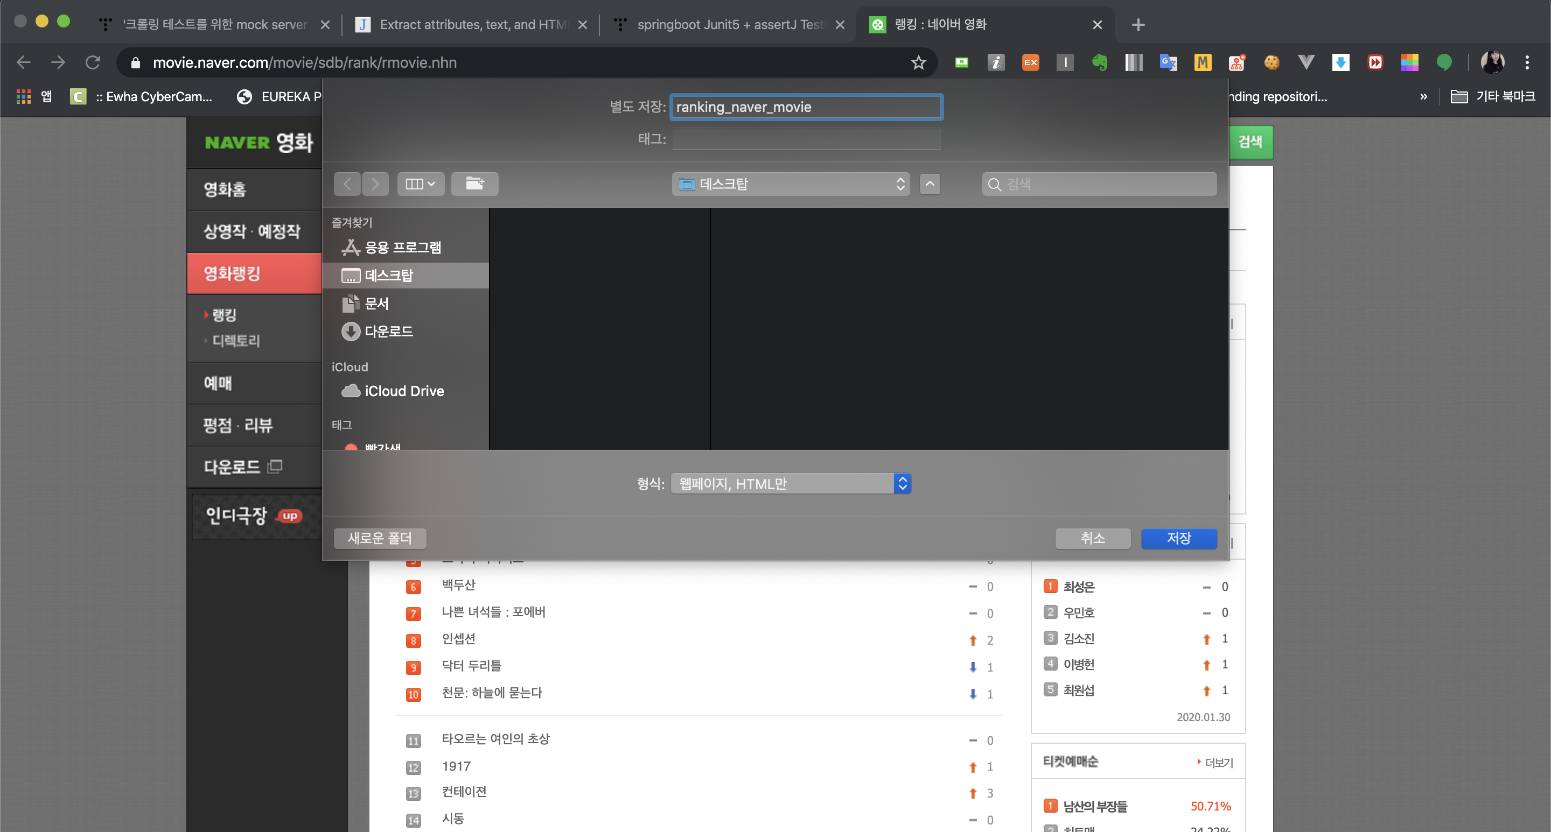The width and height of the screenshot is (1551, 832).
Task: Reload page using the refresh icon
Action: pyautogui.click(x=93, y=62)
